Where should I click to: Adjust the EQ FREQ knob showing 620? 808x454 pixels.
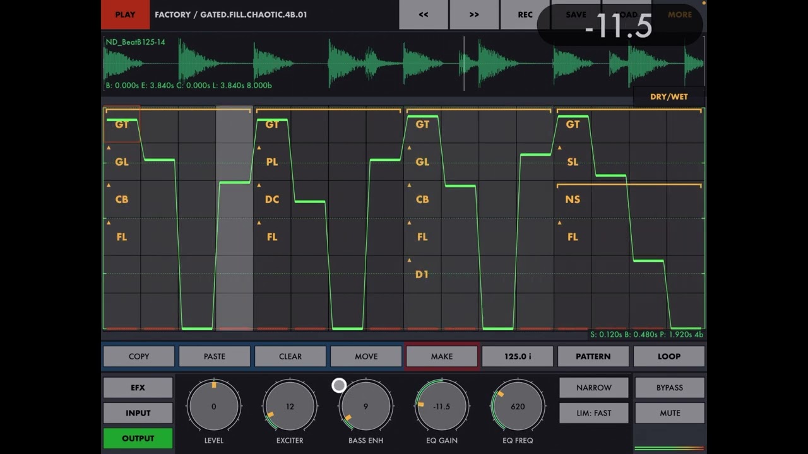click(x=518, y=406)
